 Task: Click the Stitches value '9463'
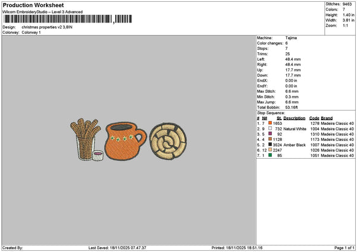point(347,4)
